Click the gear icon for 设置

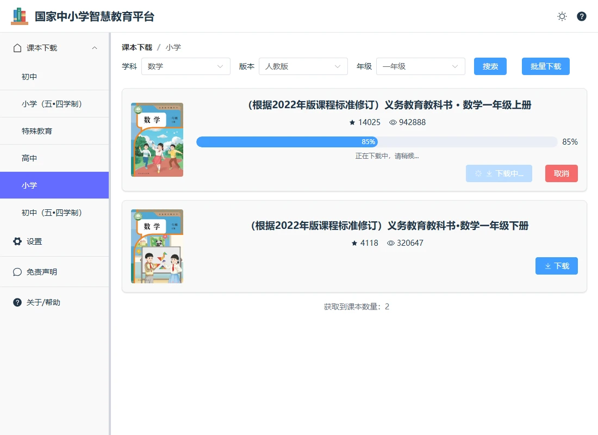coord(17,241)
